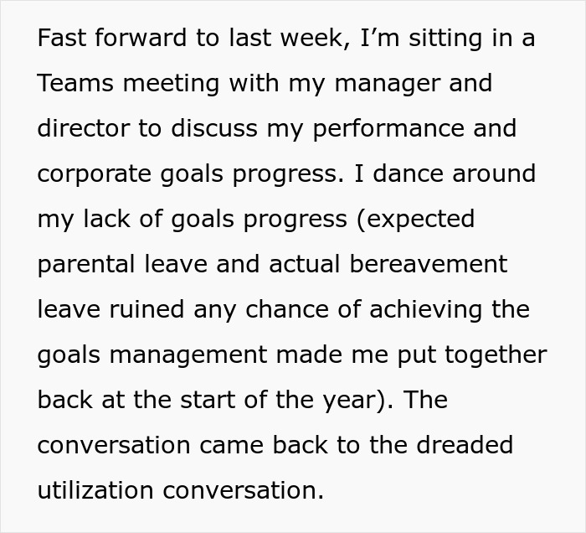Click the word "utilization"
Screen dimensions: 586x533
(95, 491)
